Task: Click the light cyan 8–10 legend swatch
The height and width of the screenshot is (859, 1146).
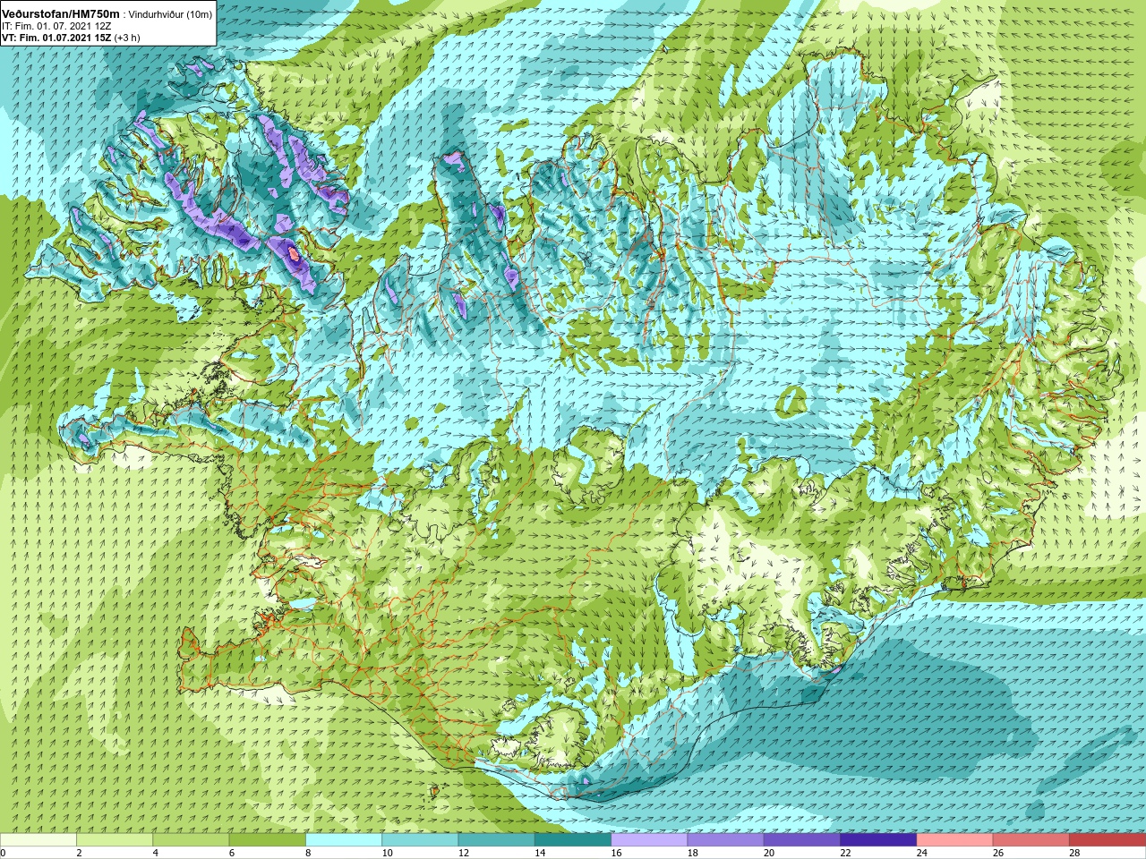Action: click(x=344, y=840)
